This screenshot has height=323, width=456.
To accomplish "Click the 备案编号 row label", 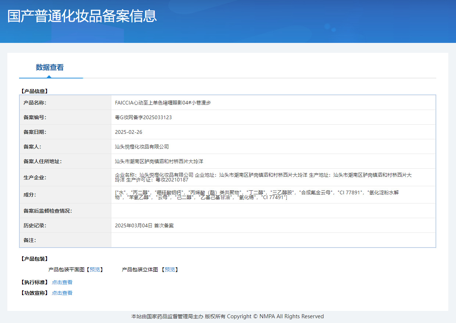I will tap(35, 117).
